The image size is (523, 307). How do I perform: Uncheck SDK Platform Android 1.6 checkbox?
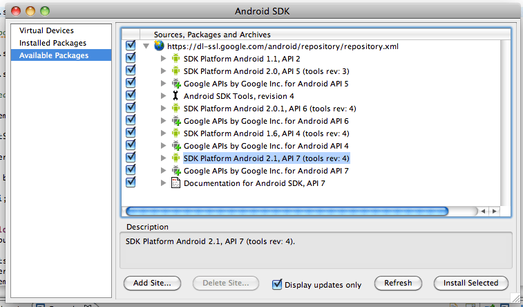(x=131, y=133)
